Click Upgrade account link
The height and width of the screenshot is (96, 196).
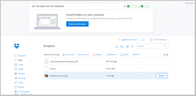[127, 40]
